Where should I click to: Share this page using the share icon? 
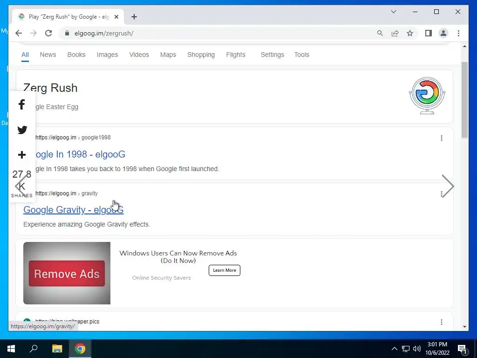click(395, 33)
